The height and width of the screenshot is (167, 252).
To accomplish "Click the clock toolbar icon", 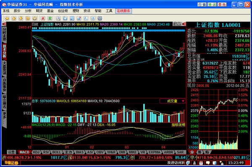I will [x=35, y=18].
